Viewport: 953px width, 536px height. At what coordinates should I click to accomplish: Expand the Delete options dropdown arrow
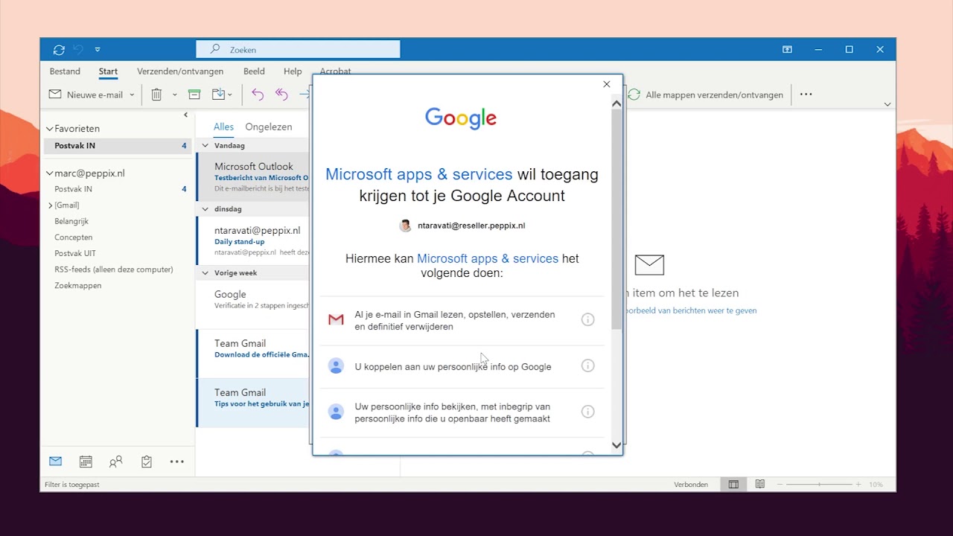(x=175, y=95)
